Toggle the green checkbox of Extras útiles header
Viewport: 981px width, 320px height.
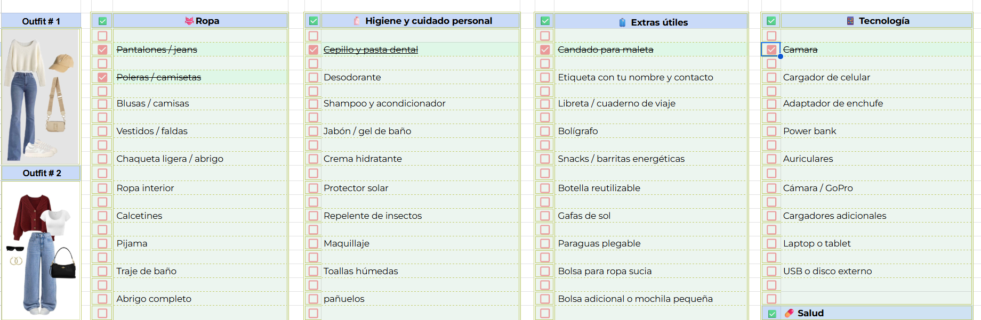click(x=545, y=21)
